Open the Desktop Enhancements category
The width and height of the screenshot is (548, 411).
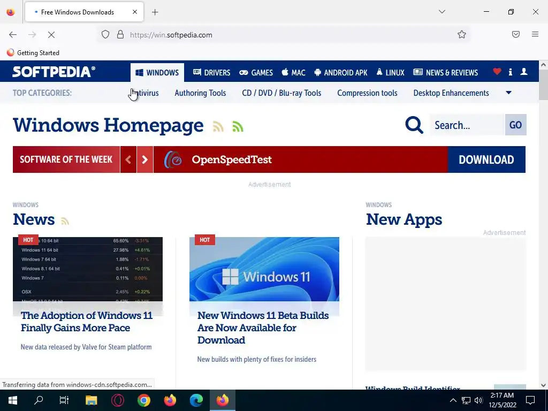click(x=451, y=93)
